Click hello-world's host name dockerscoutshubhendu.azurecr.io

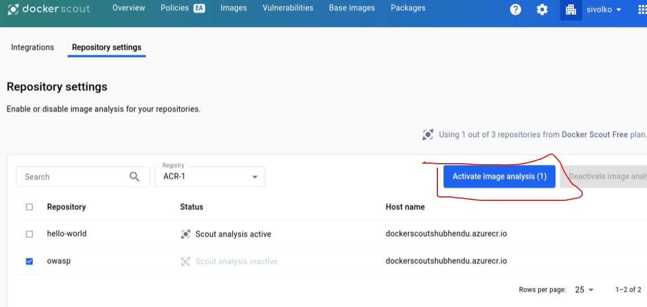tap(446, 234)
